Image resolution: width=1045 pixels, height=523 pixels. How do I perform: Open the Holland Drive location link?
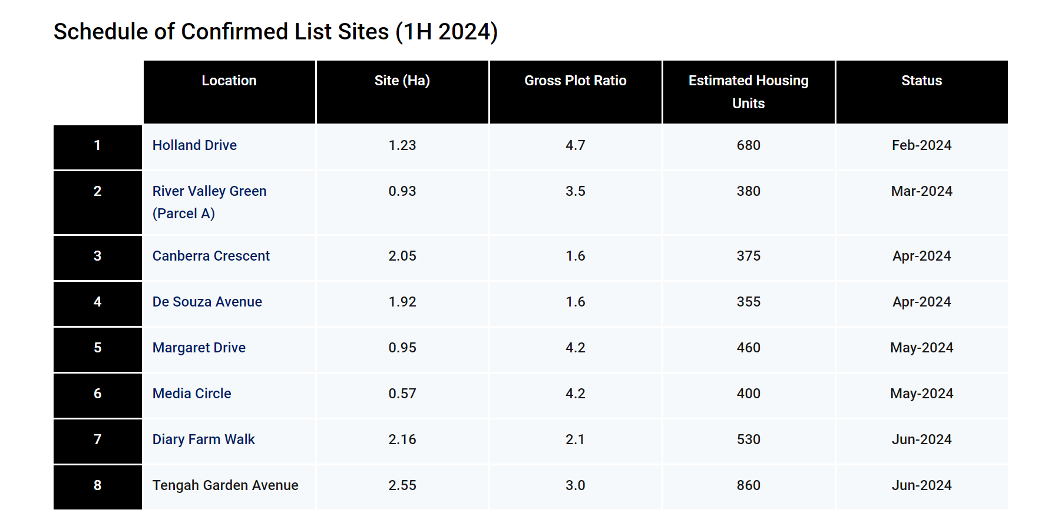coord(194,145)
